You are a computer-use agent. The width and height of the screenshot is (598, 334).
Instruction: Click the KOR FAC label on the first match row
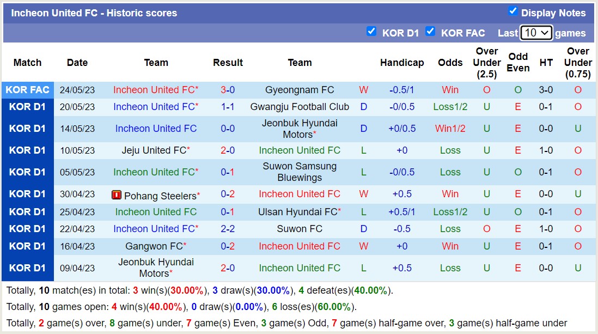click(x=27, y=89)
